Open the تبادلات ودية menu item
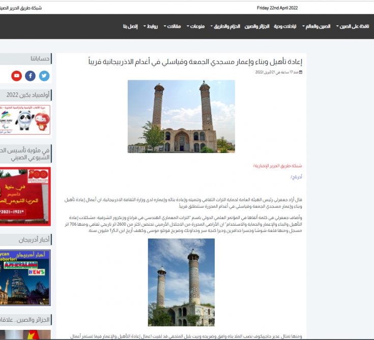This screenshot has width=374, height=340. (285, 26)
